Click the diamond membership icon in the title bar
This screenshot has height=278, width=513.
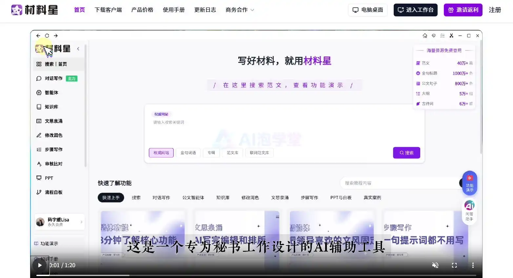434,36
